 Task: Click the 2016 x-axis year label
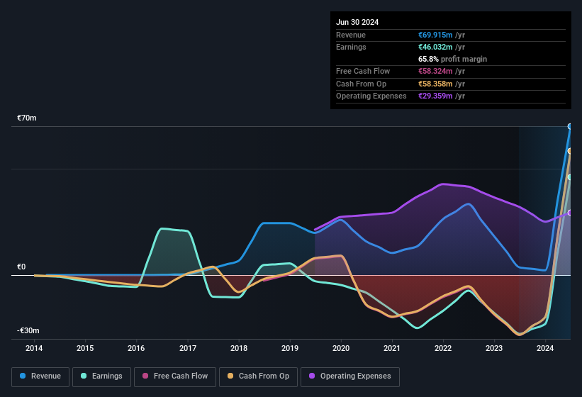point(136,349)
